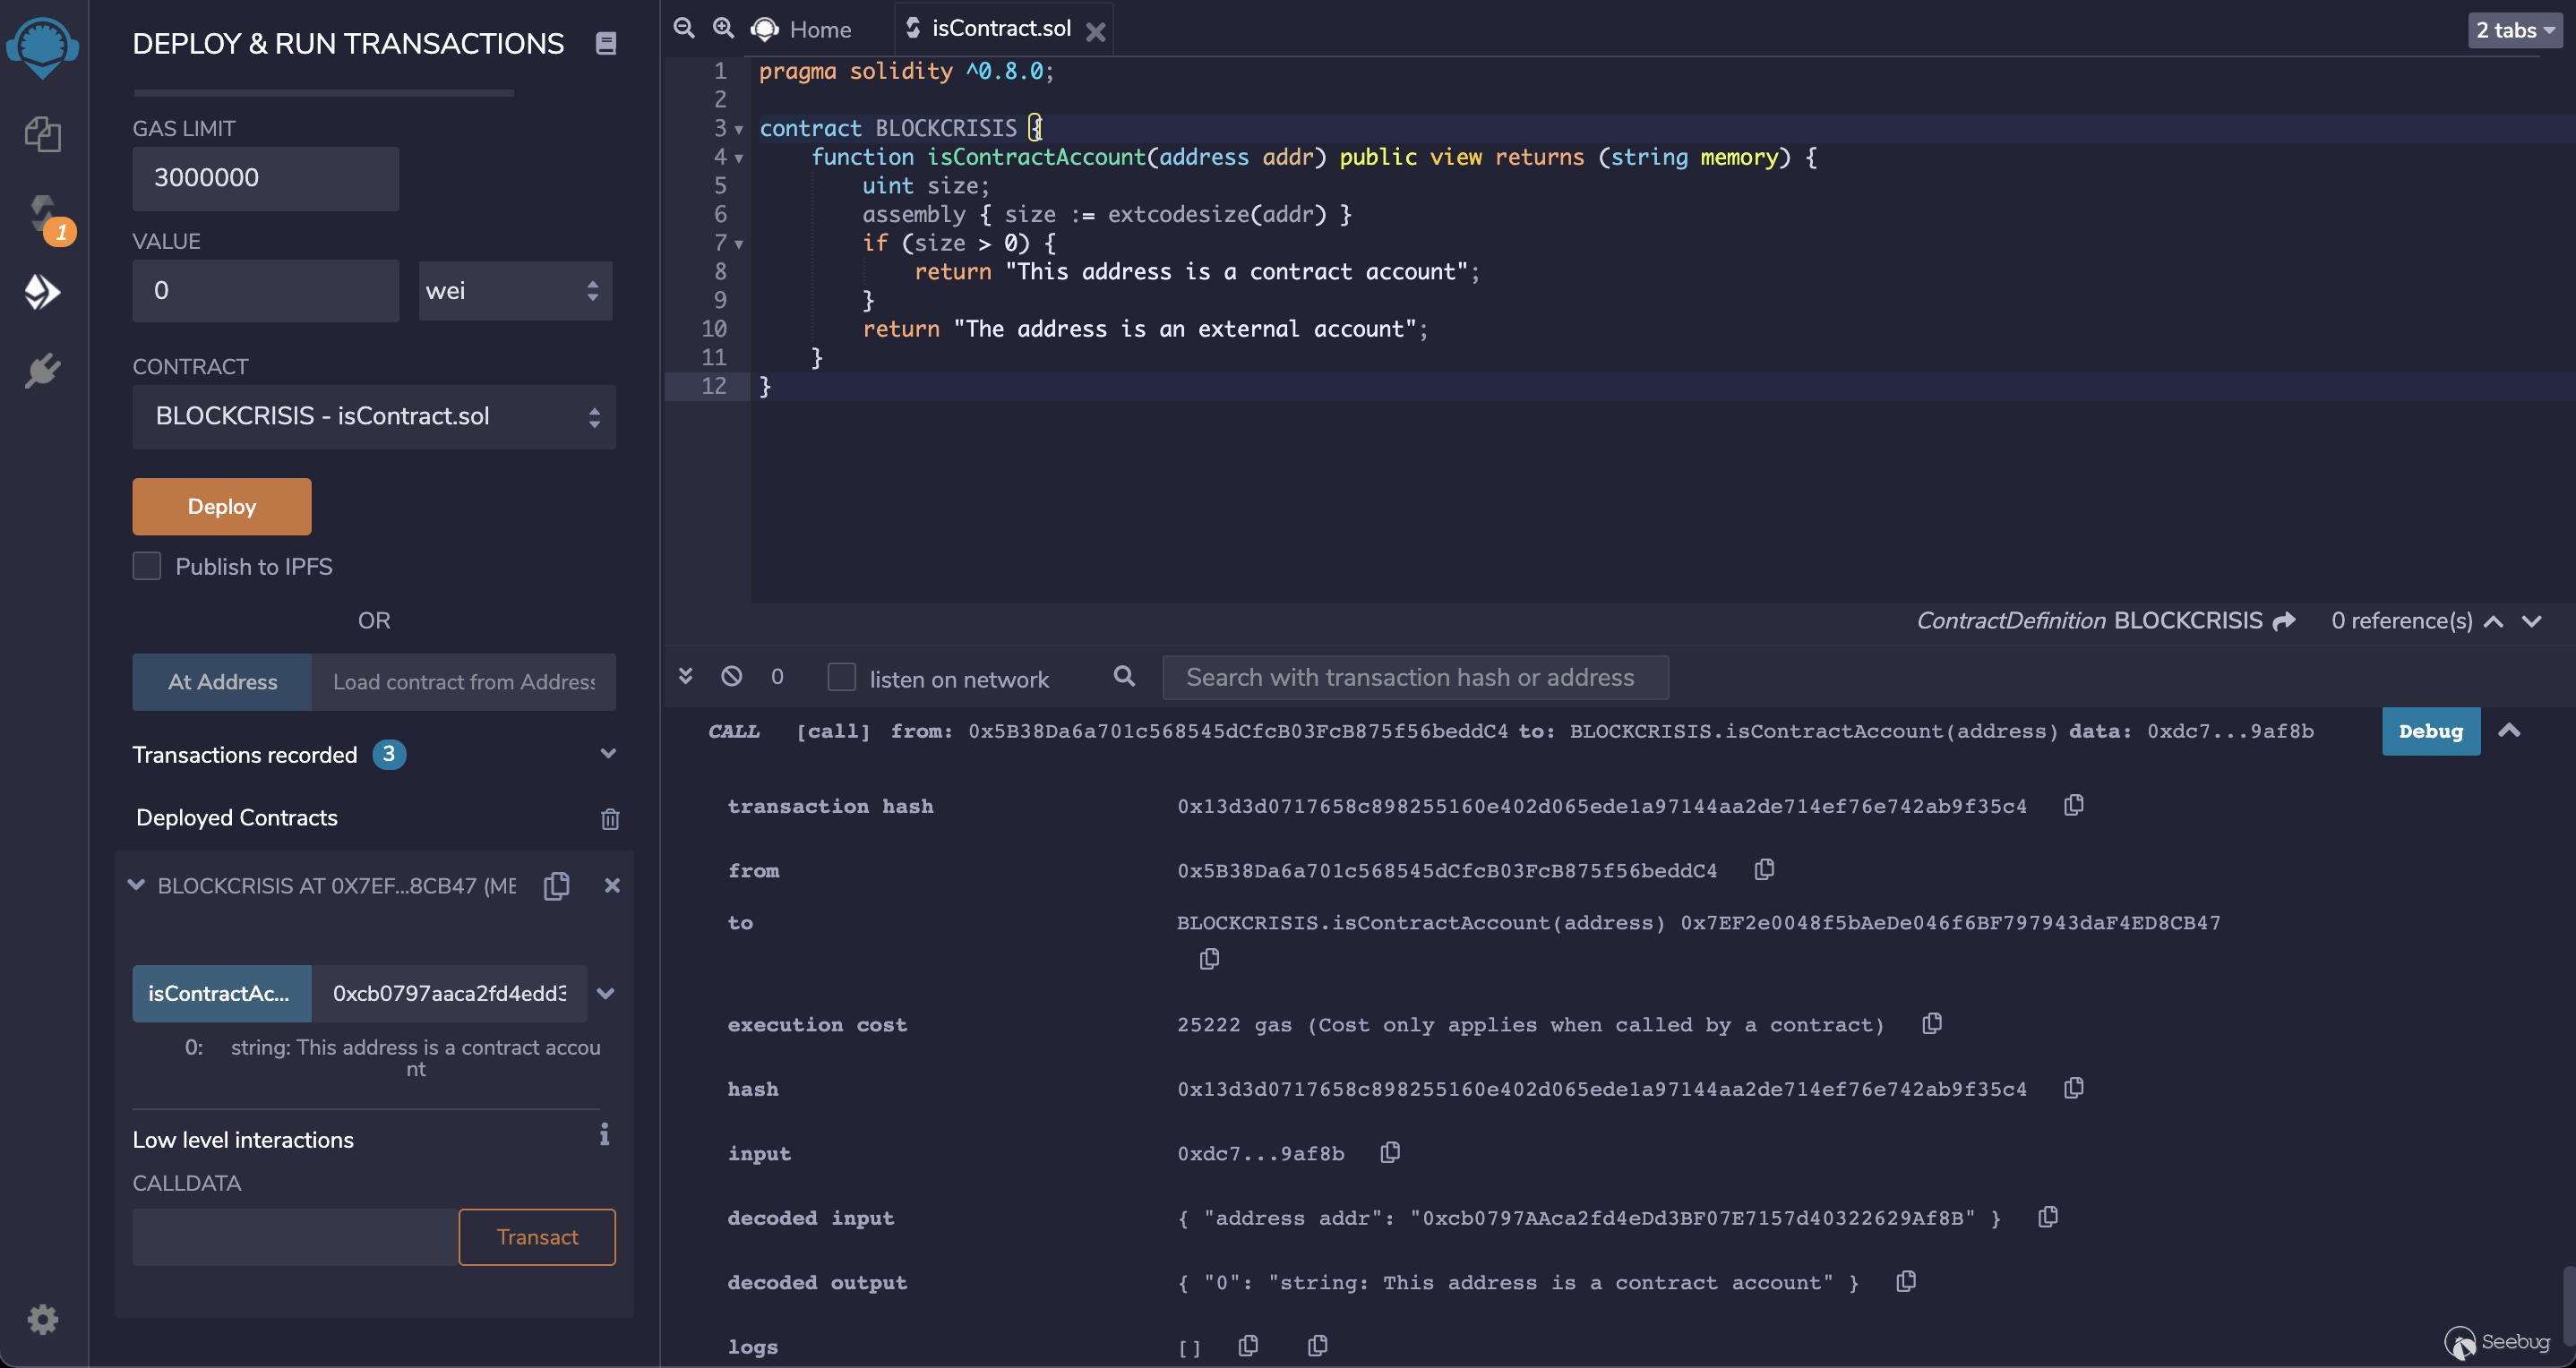The image size is (2576, 1368).
Task: Collapse the BLOCKCRISIS deployed contract instance
Action: (137, 885)
